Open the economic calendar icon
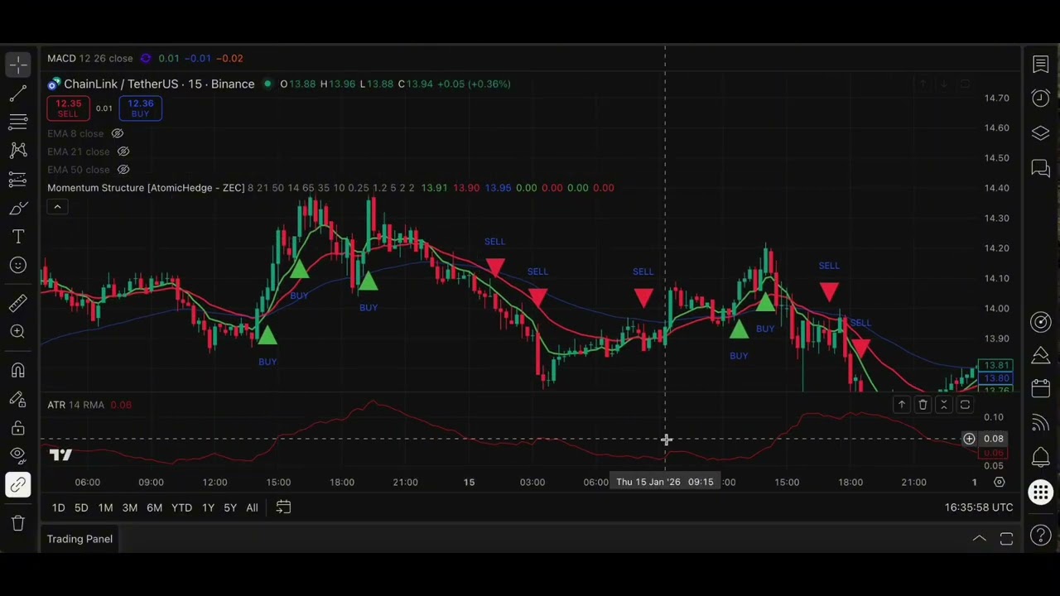The image size is (1060, 596). pos(1041,389)
